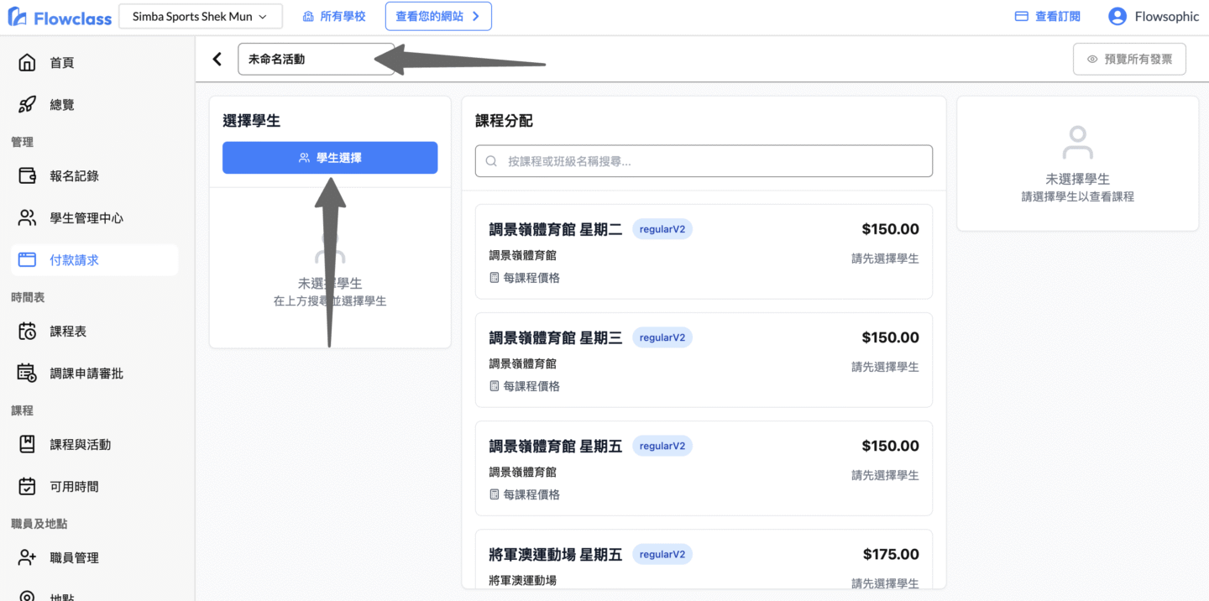The height and width of the screenshot is (601, 1209).
Task: Open 學生管理中心 in the sidebar
Action: (x=86, y=218)
